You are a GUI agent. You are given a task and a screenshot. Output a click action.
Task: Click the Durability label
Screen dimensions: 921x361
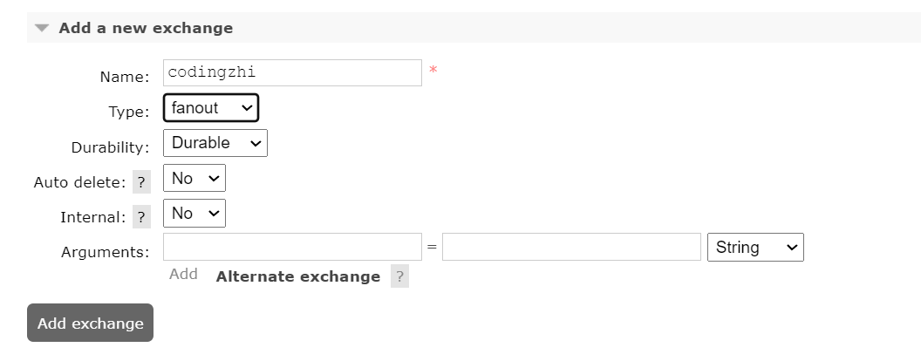pyautogui.click(x=110, y=147)
